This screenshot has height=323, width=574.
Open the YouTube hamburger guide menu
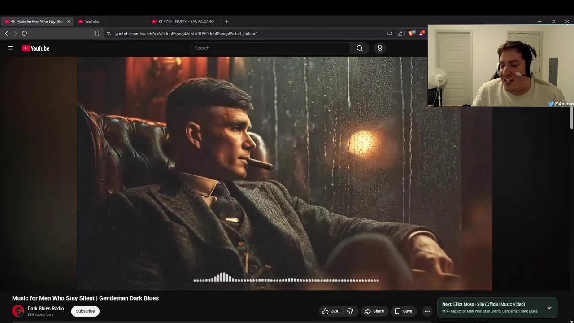[11, 48]
